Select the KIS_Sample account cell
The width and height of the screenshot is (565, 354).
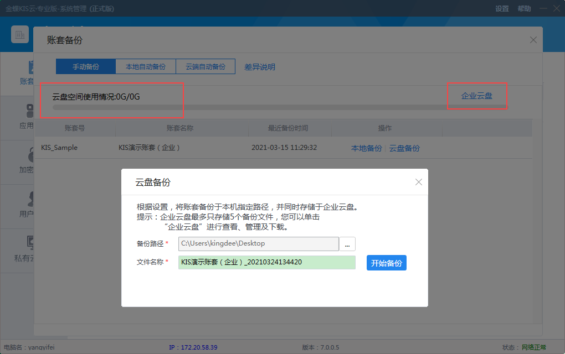pos(59,148)
